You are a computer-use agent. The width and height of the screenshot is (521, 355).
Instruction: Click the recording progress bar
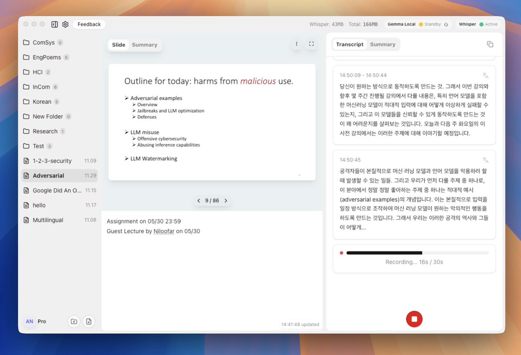pos(418,253)
